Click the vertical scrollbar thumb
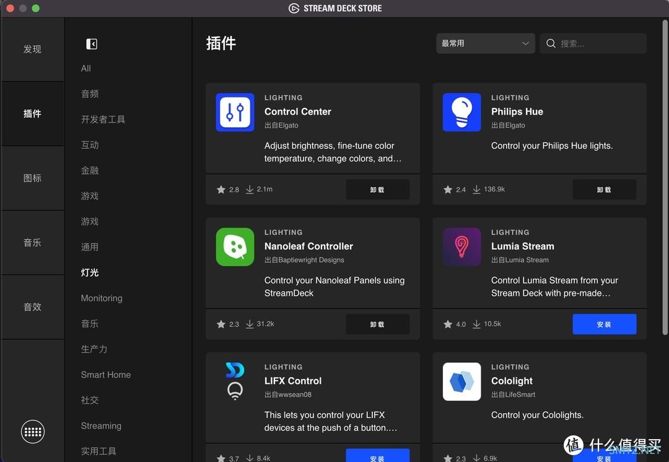 pos(665,177)
